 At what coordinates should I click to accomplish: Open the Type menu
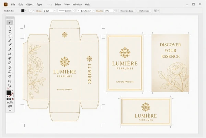[x=39, y=4]
